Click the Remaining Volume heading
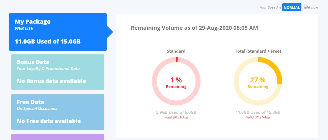The height and width of the screenshot is (140, 328). [194, 28]
